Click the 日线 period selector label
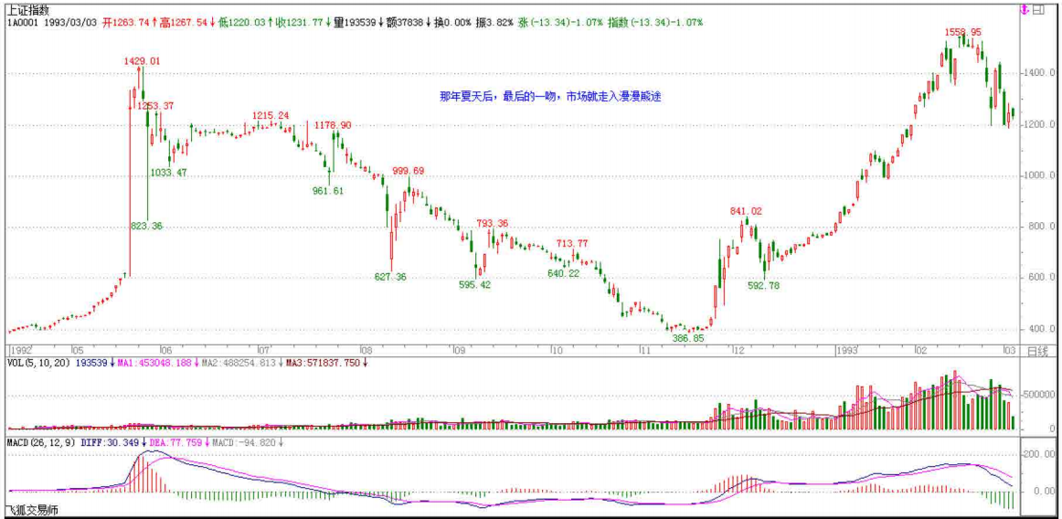 click(x=1036, y=351)
